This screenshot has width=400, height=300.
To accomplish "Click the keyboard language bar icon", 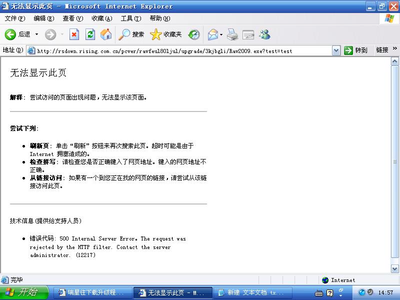I will coord(319,293).
